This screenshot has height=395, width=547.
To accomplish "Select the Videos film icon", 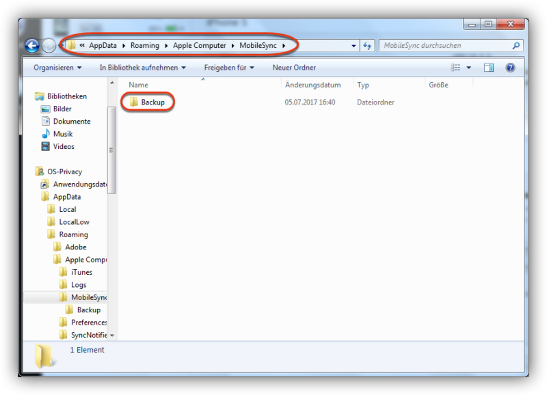I will tap(45, 146).
